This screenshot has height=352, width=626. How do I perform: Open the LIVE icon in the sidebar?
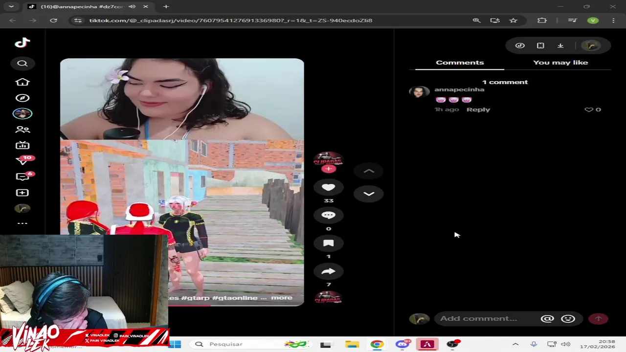(22, 145)
